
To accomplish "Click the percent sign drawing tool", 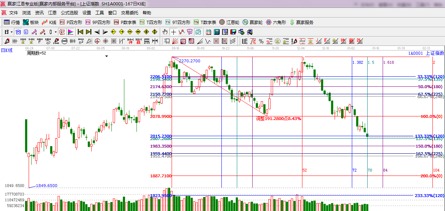I will [x=261, y=41].
